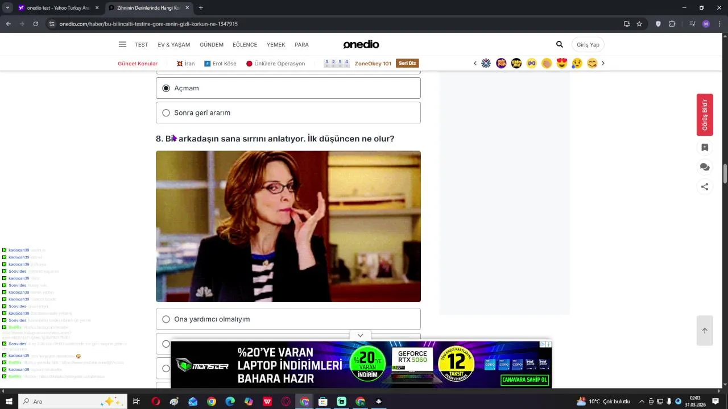728x409 pixels.
Task: Collapse the bottom ad using the chevron
Action: tap(360, 336)
